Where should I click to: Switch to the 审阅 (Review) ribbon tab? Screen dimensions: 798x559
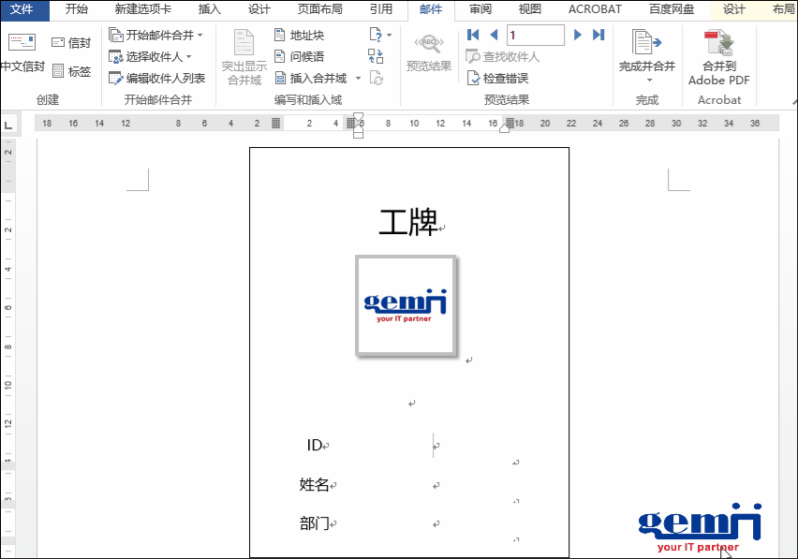coord(480,9)
